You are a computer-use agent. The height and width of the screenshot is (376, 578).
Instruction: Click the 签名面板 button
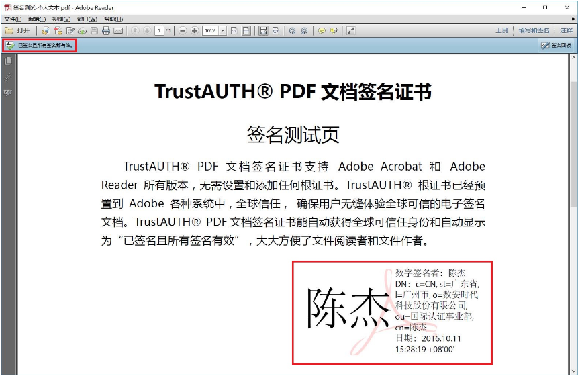tap(556, 46)
